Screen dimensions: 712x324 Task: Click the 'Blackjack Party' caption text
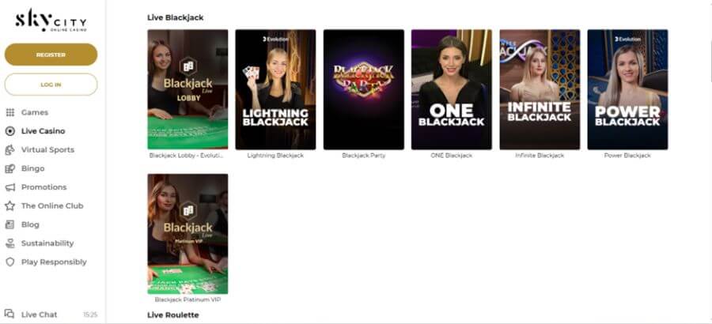(x=363, y=156)
